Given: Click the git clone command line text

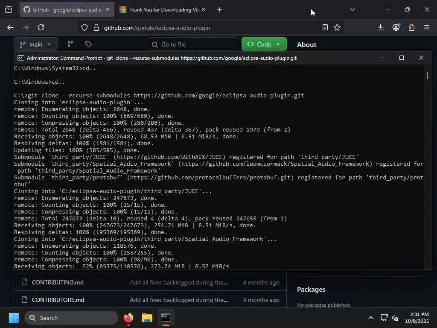Looking at the screenshot, I should [x=159, y=95].
